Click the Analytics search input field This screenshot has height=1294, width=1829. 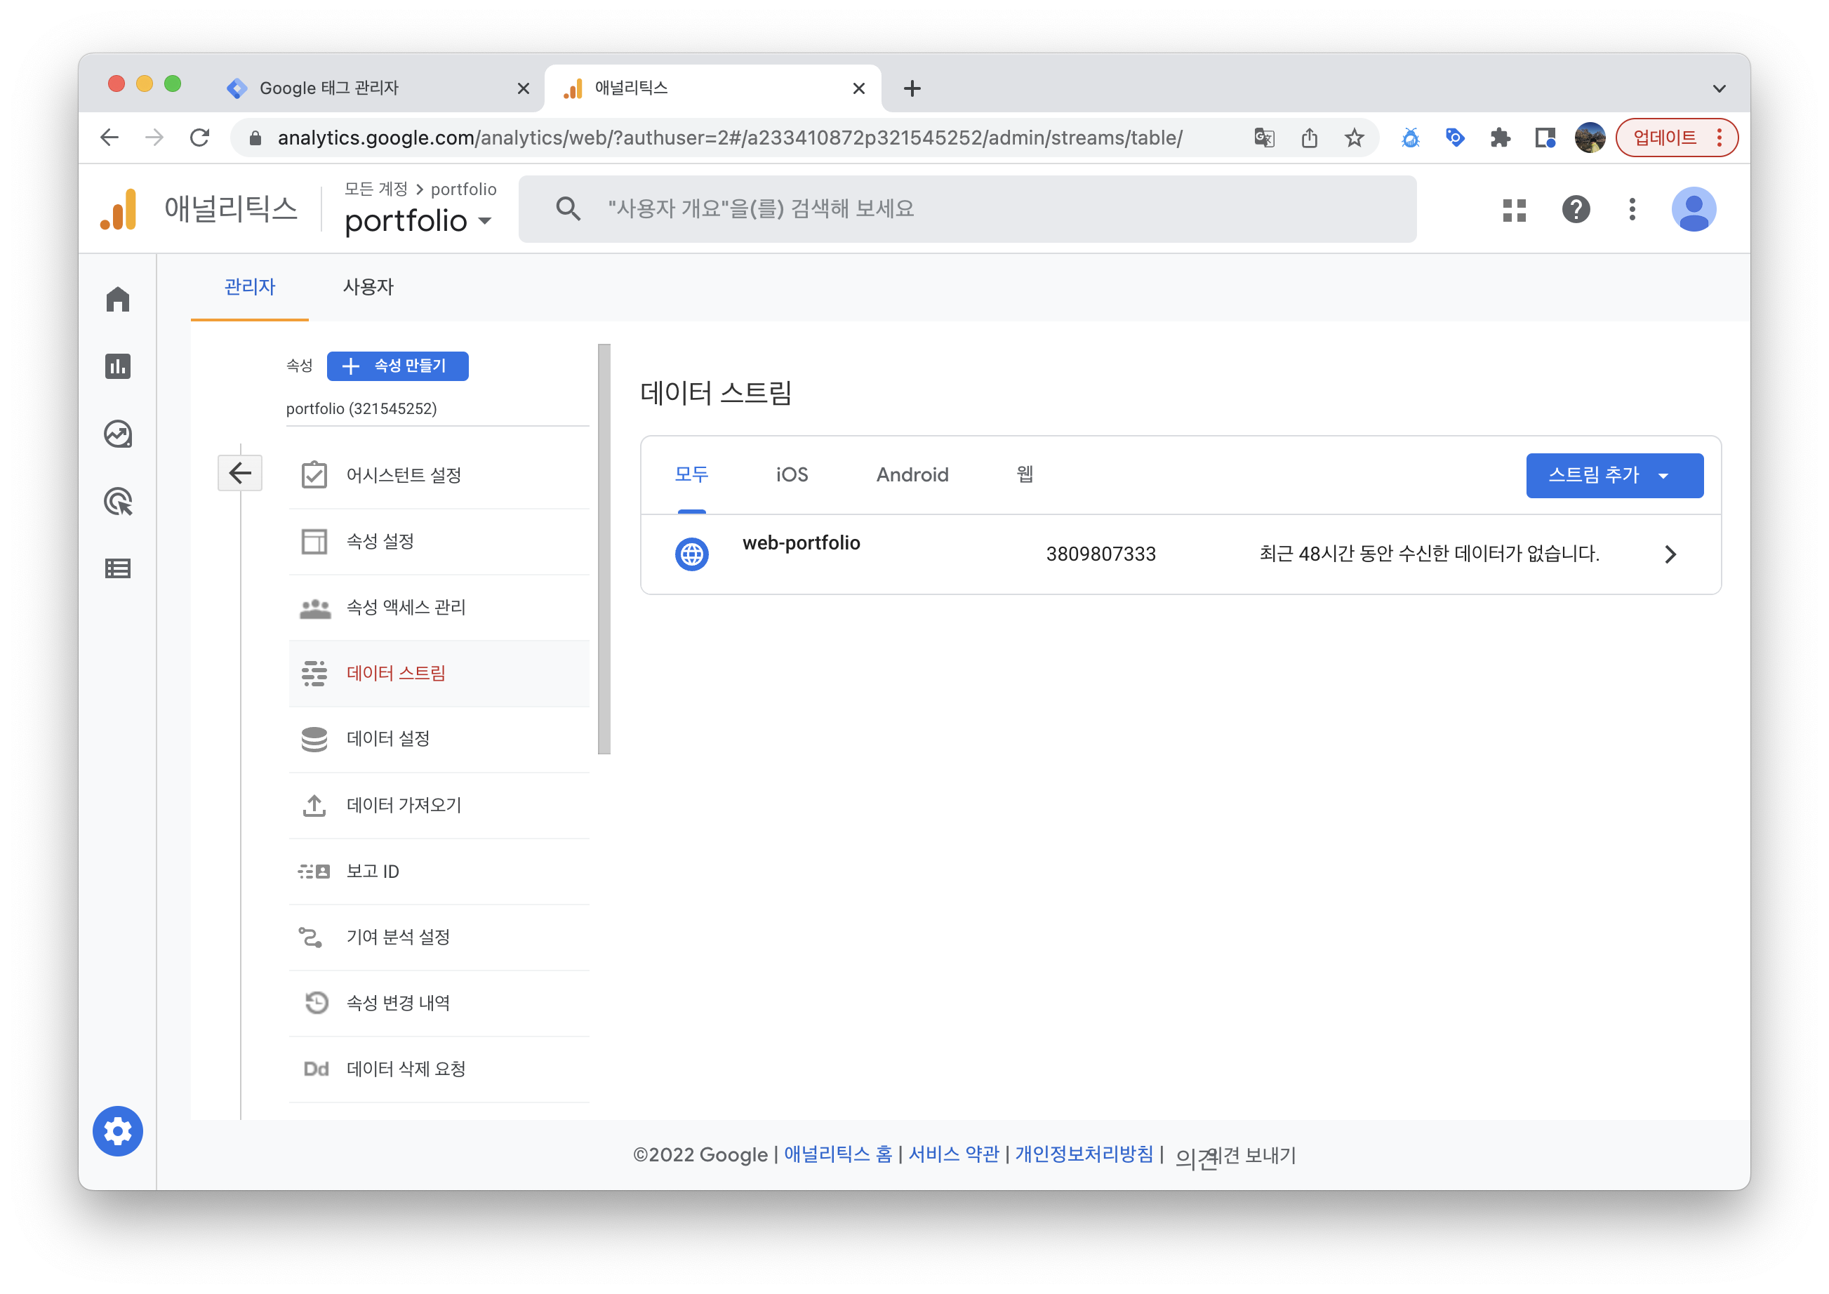coord(968,208)
